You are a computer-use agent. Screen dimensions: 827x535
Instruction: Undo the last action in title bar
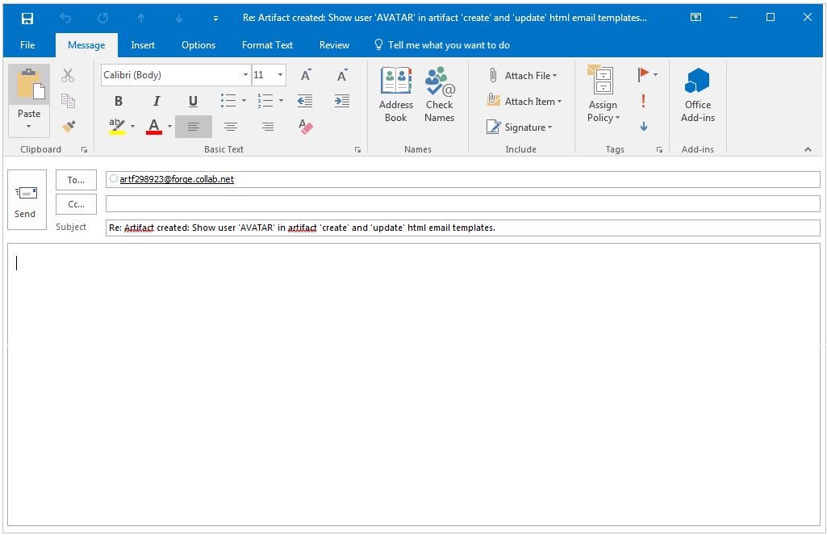click(65, 19)
